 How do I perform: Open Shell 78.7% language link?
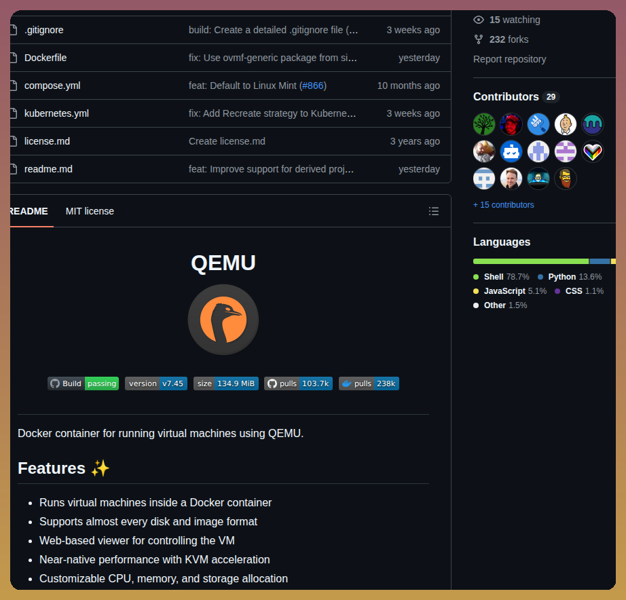[x=502, y=277]
